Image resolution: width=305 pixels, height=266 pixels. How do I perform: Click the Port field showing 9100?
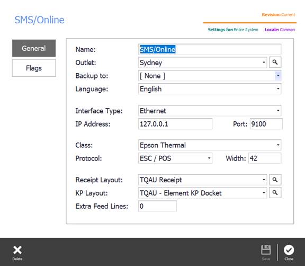point(266,124)
